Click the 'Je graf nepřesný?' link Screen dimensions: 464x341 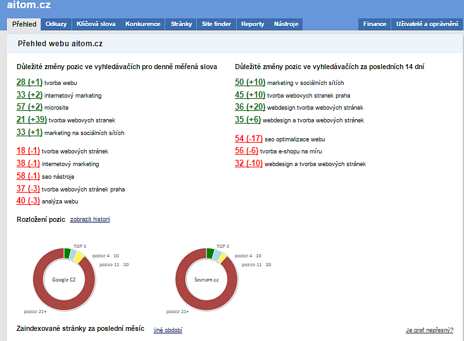click(x=429, y=330)
